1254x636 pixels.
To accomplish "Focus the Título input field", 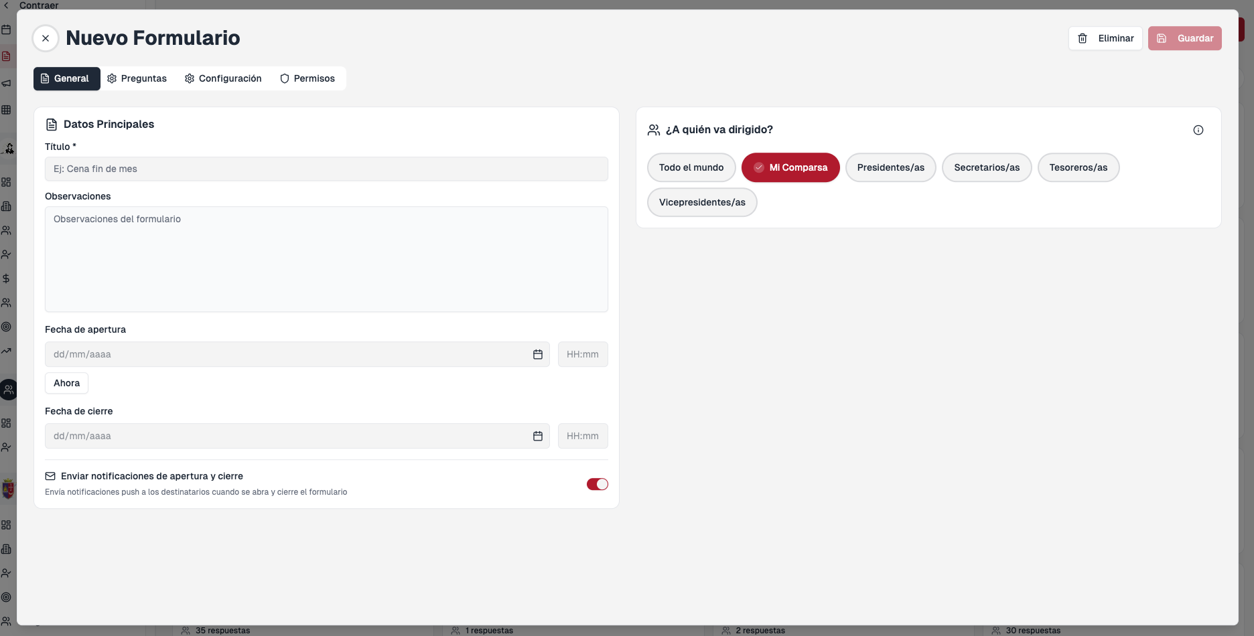I will point(326,169).
